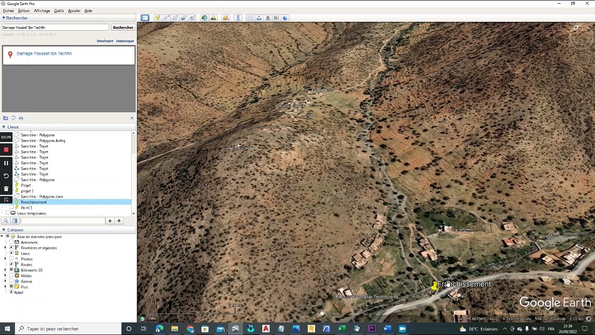
Task: Click the red stop recording button
Action: (6, 150)
